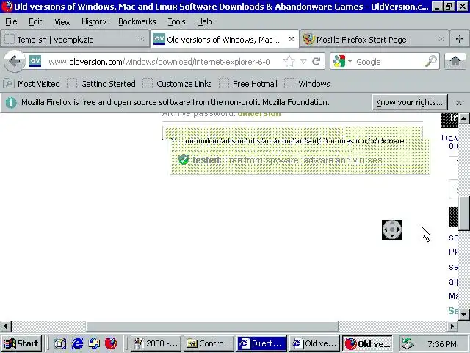470x353 pixels.
Task: Go to home page icon
Action: click(x=455, y=61)
